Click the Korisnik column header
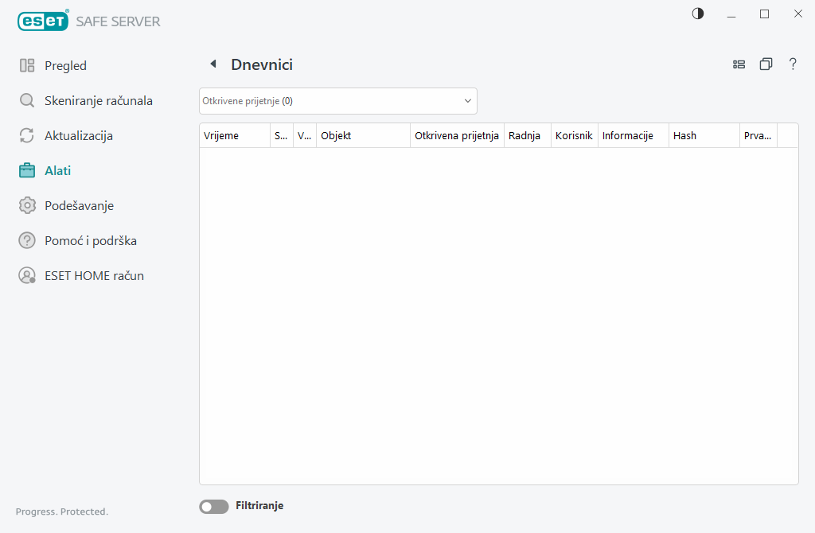Image resolution: width=815 pixels, height=533 pixels. click(574, 136)
